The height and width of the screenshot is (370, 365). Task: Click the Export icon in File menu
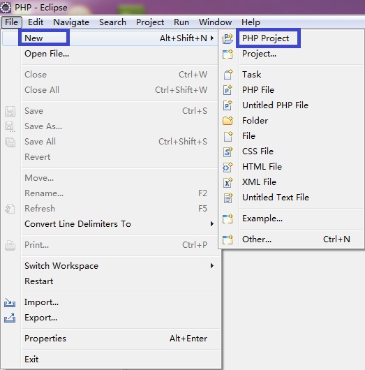click(x=10, y=318)
